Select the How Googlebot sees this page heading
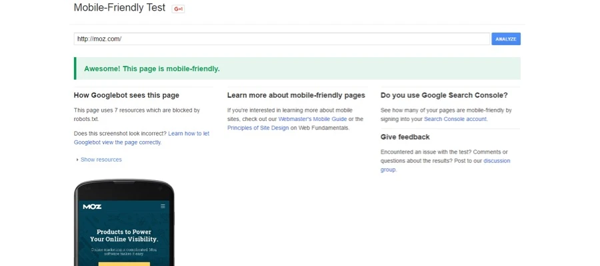600x266 pixels. click(x=126, y=95)
